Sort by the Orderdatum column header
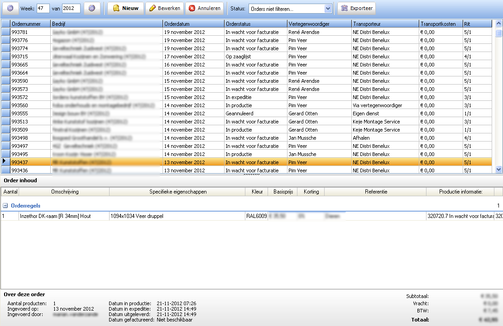The height and width of the screenshot is (326, 503). click(193, 24)
